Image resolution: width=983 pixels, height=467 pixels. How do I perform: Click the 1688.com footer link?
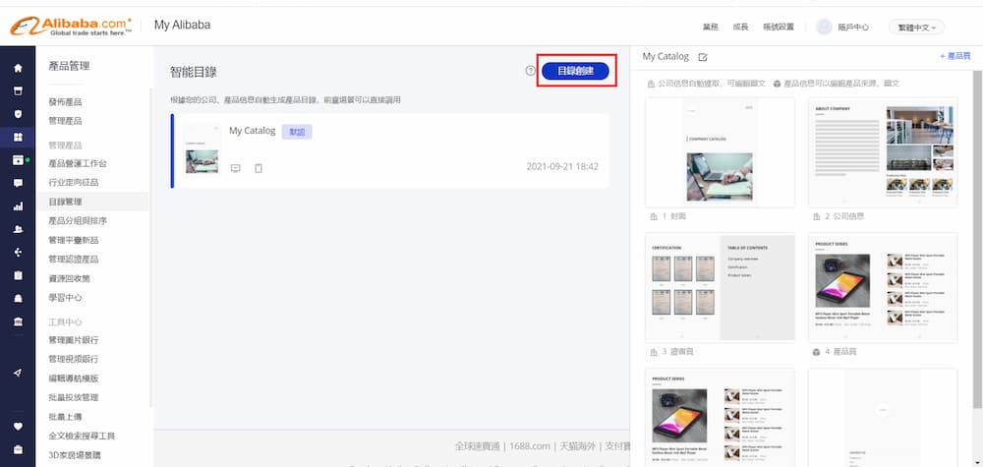click(529, 446)
